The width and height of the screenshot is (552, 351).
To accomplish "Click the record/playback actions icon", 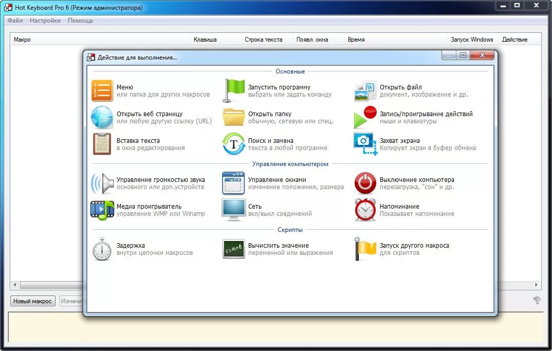I will (365, 117).
